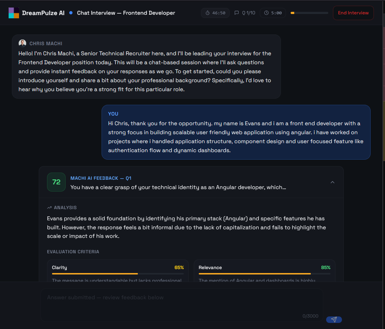
Task: Click the Machi AI Feedback — Q1 heading
Action: coord(101,178)
